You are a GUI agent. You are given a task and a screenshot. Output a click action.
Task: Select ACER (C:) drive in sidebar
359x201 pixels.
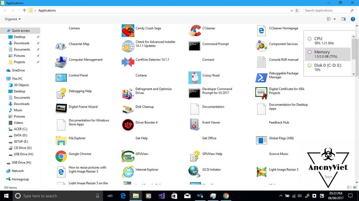pos(20,129)
